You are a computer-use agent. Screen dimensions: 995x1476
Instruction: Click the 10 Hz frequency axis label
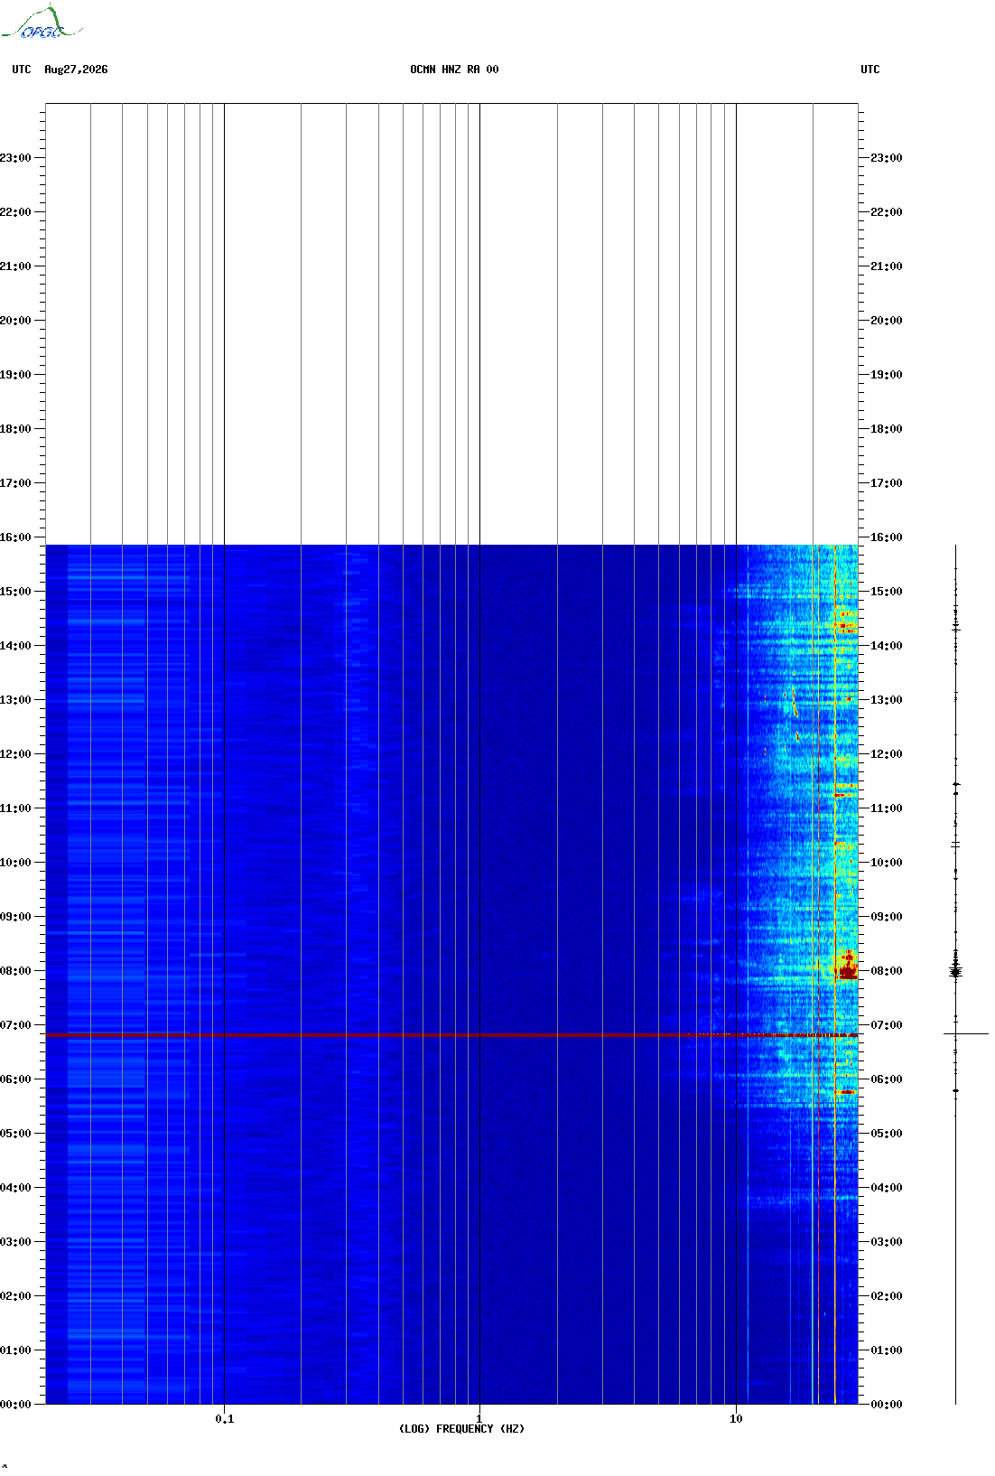pos(736,1418)
